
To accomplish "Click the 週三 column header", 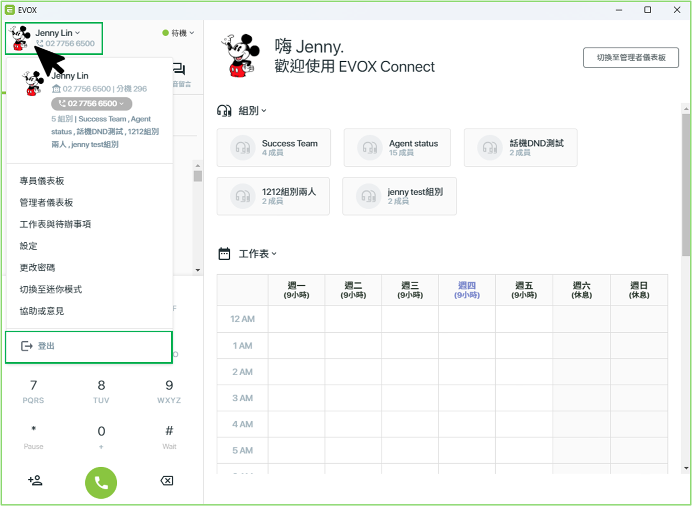I will tap(410, 290).
